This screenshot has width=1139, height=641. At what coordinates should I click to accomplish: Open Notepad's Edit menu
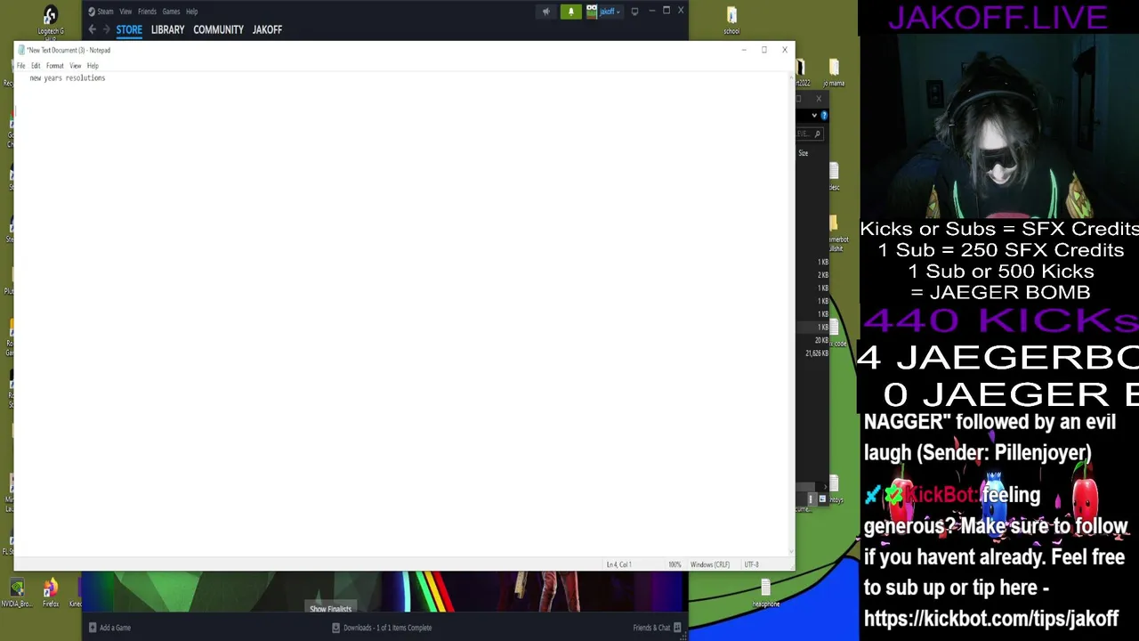(x=36, y=66)
